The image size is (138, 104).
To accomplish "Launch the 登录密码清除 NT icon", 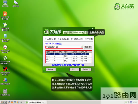I will tap(5, 69).
